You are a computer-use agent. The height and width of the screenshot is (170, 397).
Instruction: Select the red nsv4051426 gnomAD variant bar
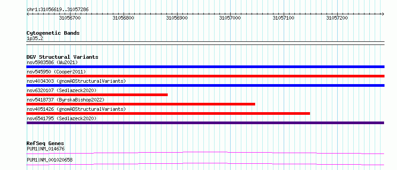pyautogui.click(x=168, y=113)
